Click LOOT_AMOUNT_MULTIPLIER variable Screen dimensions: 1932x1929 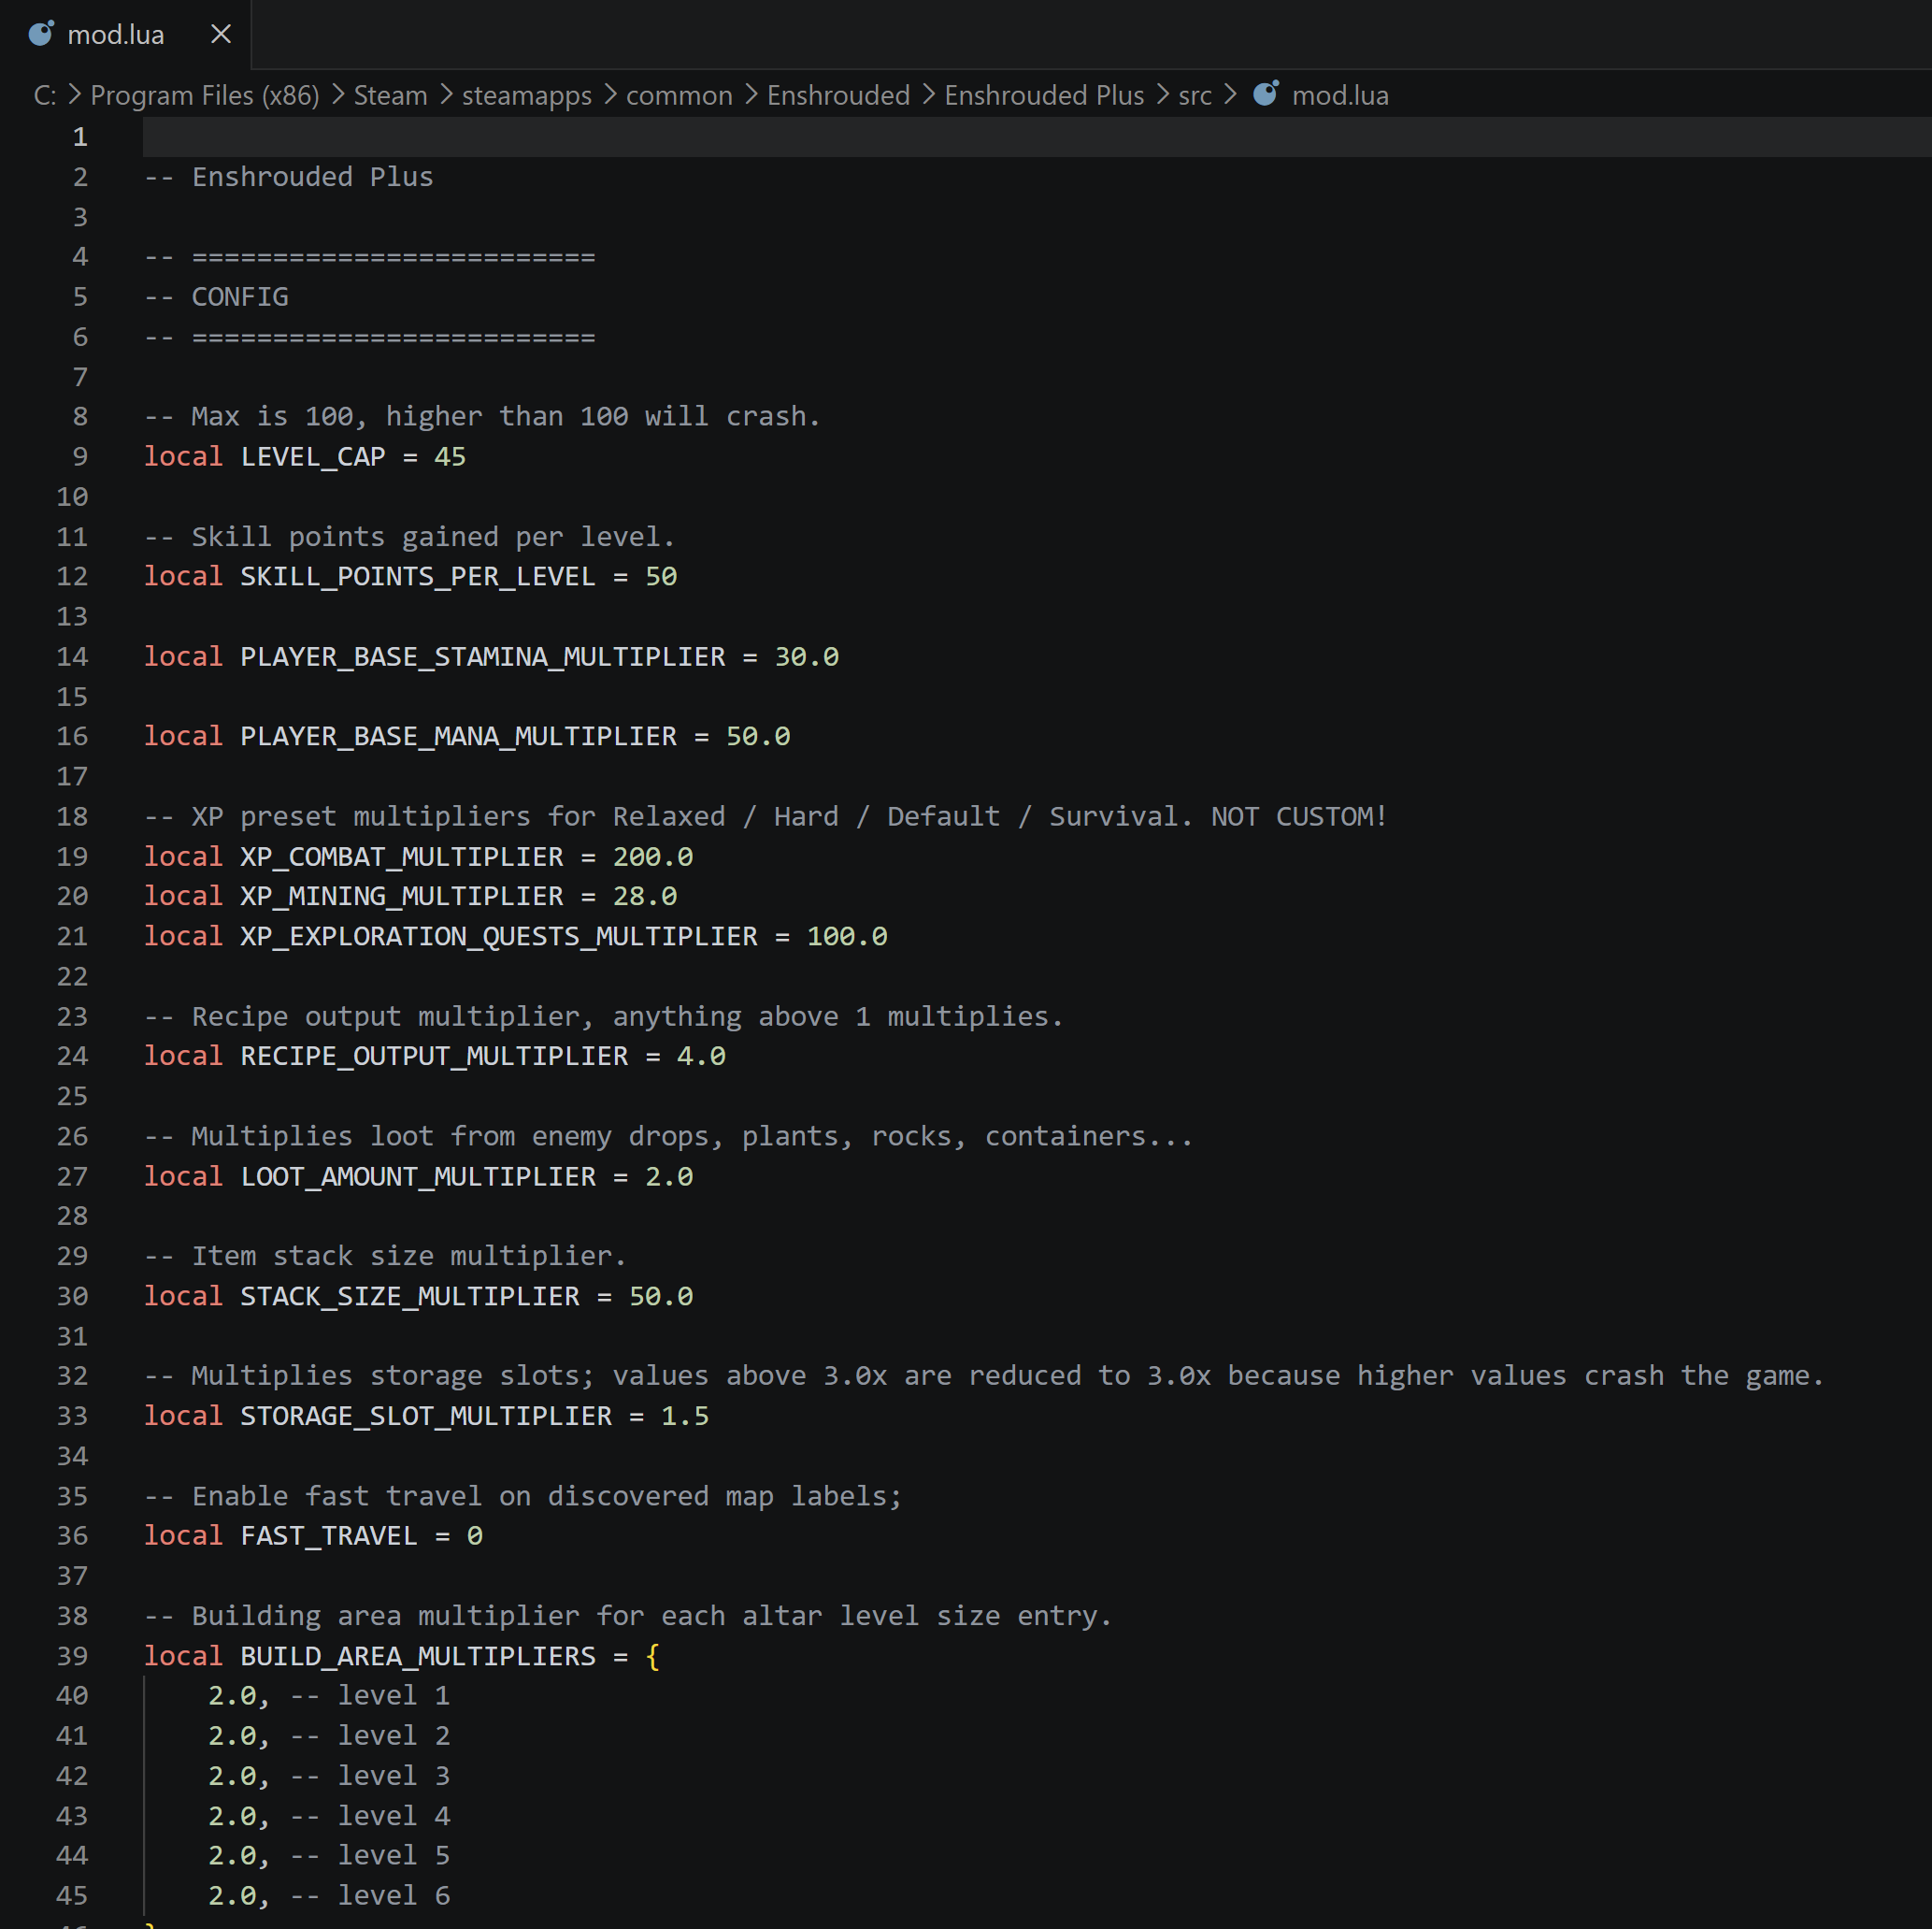(x=418, y=1177)
